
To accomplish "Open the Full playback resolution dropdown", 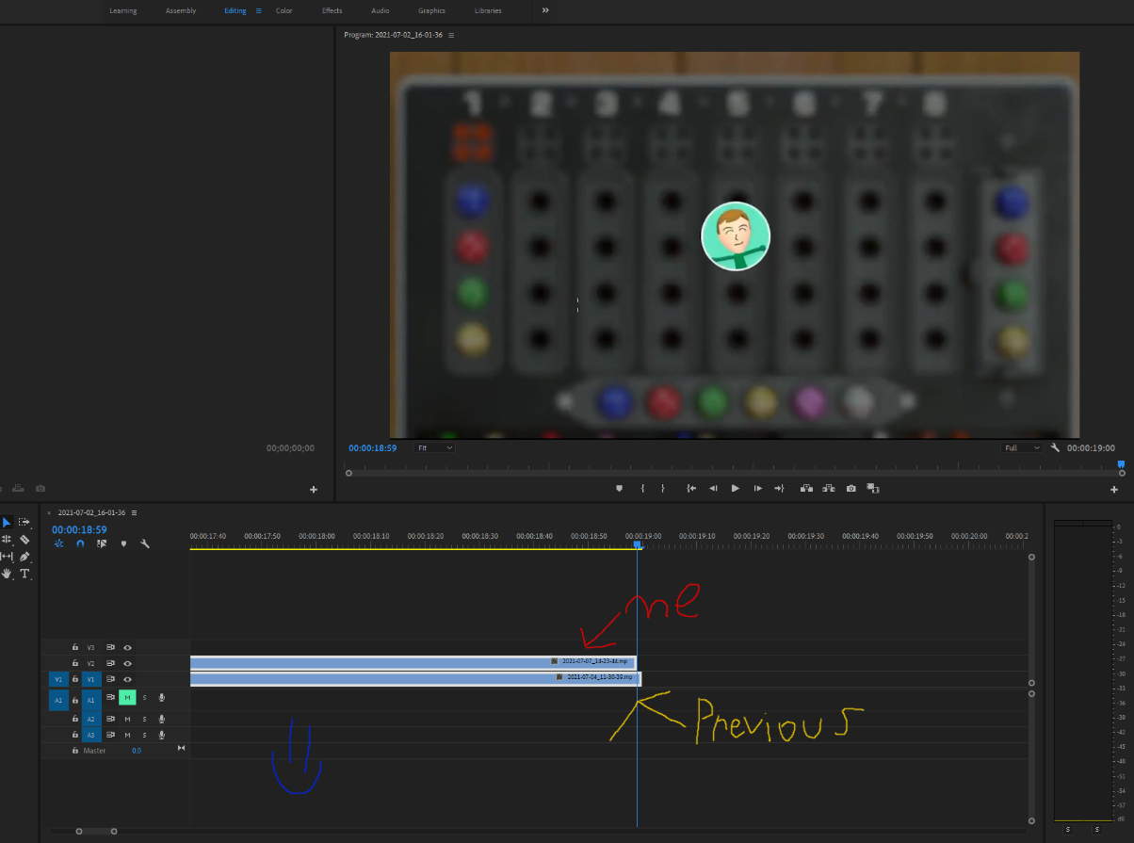I will click(x=1022, y=447).
